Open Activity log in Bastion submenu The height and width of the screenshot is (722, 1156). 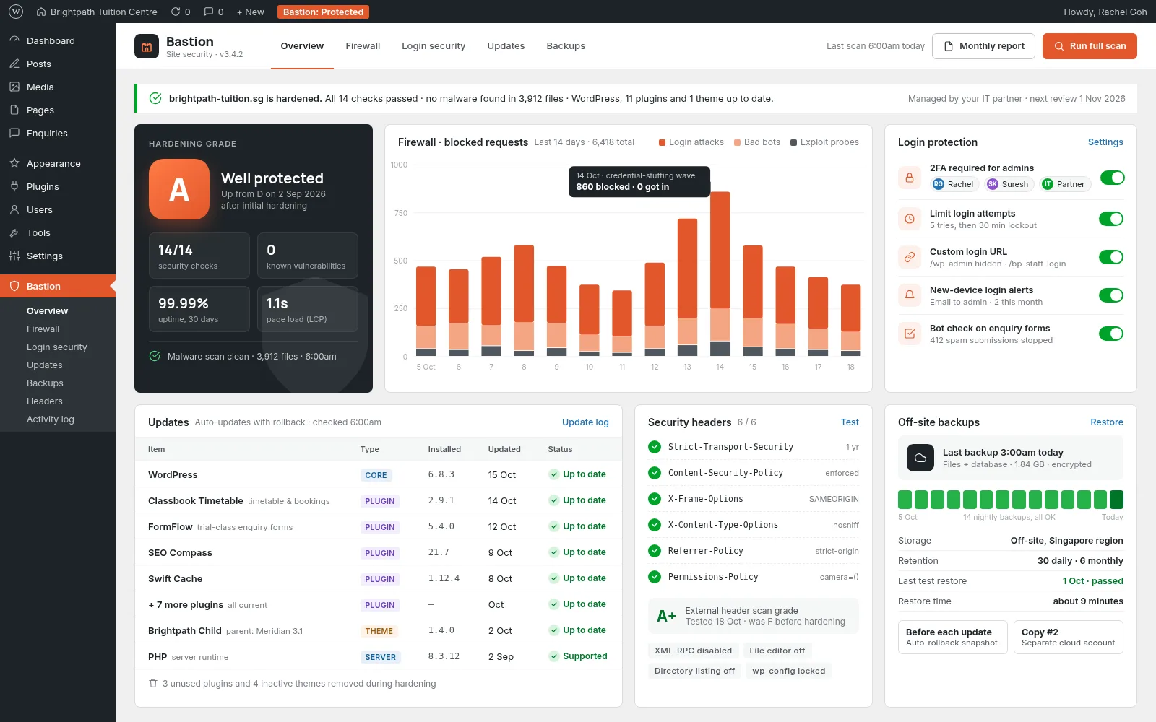(x=51, y=419)
